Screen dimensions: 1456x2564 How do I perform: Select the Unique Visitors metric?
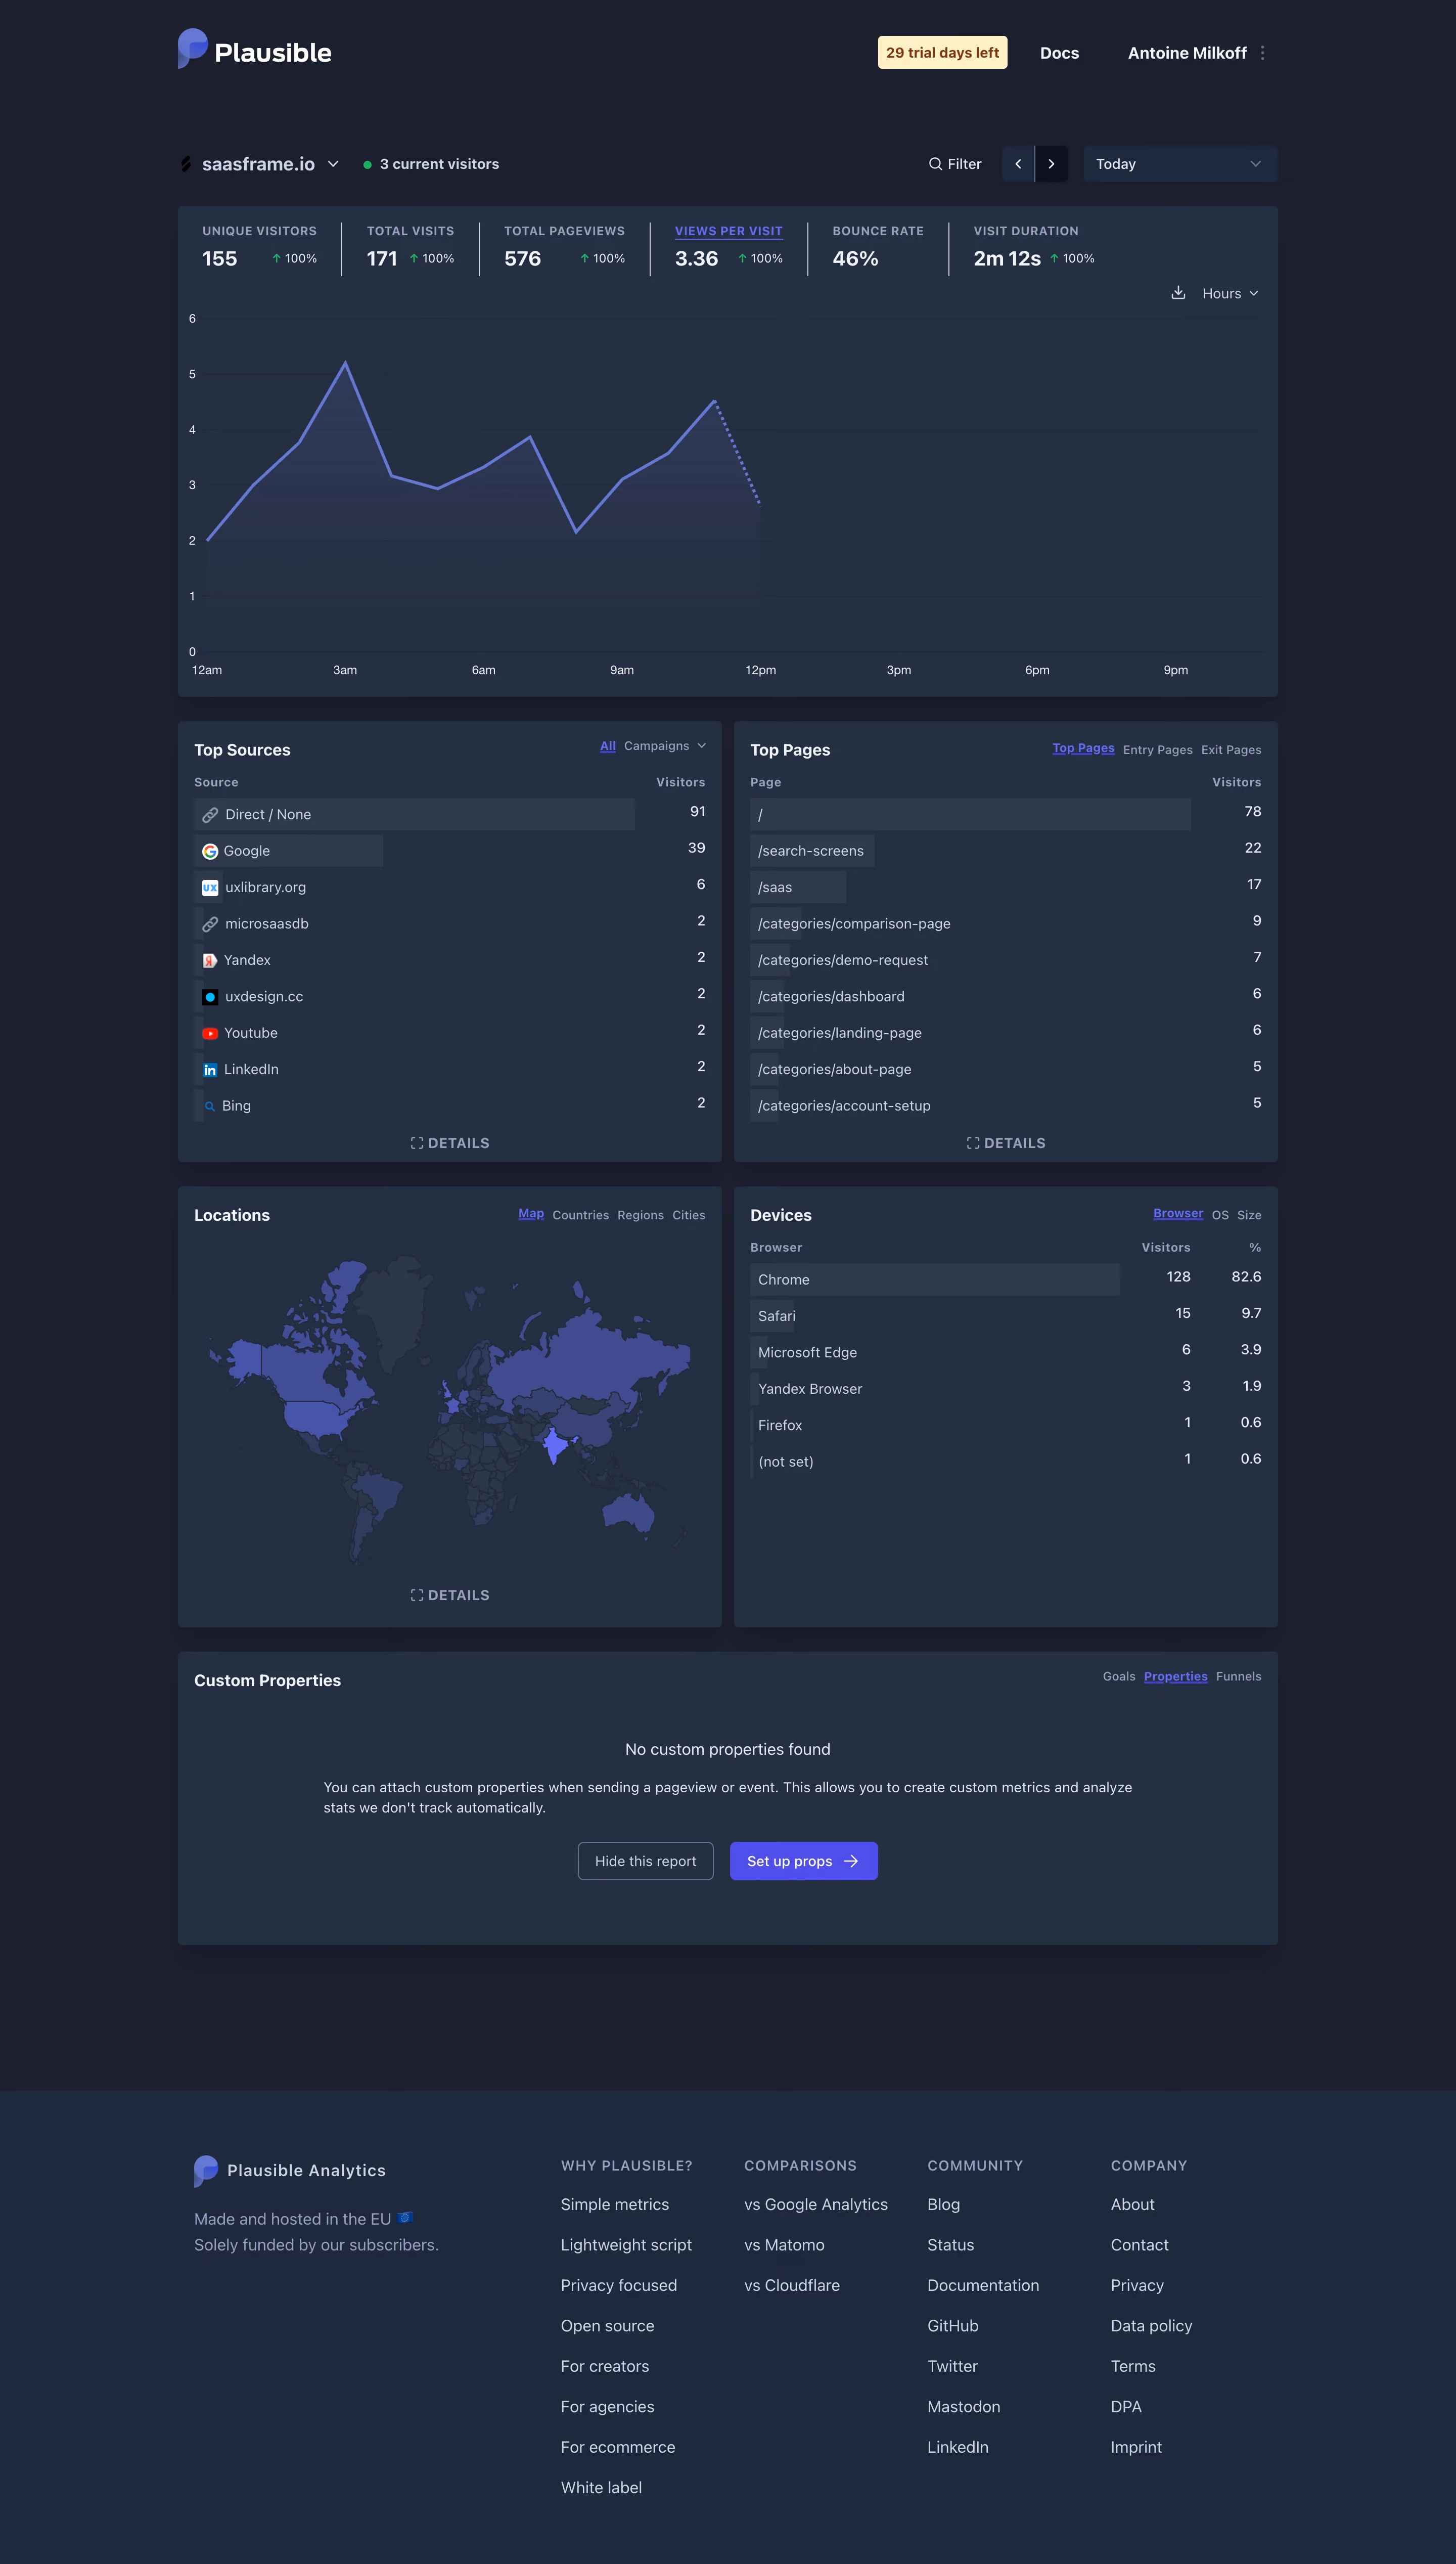[x=259, y=247]
